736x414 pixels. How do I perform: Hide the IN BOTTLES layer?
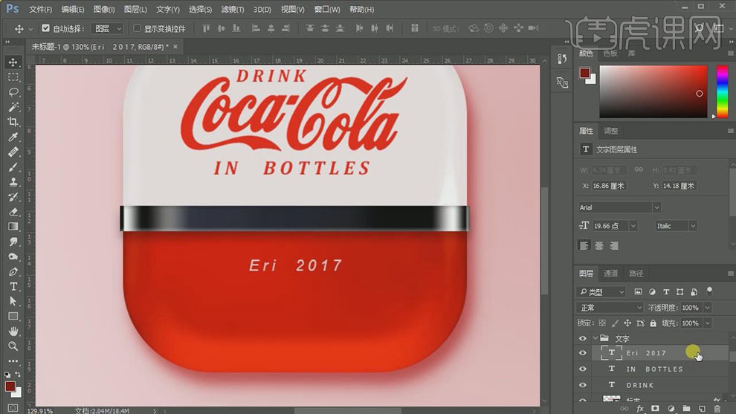click(x=583, y=369)
